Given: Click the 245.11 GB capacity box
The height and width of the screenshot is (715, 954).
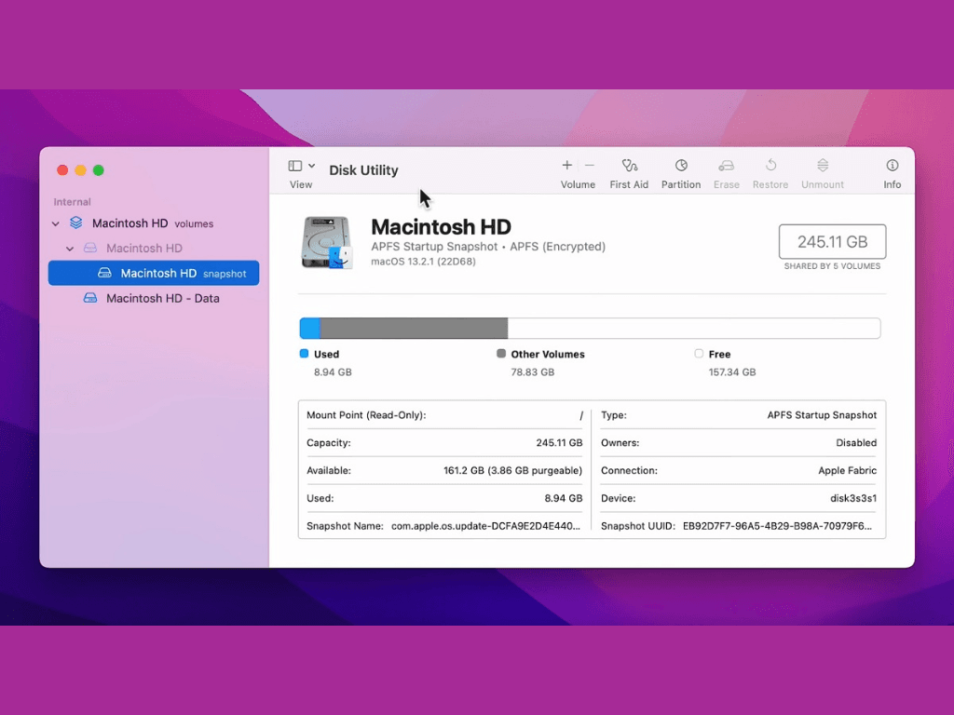Looking at the screenshot, I should click(x=832, y=242).
